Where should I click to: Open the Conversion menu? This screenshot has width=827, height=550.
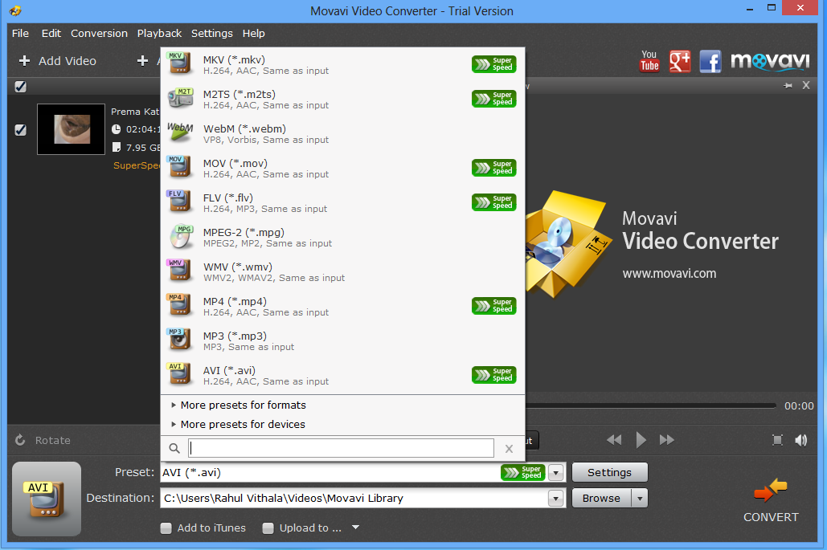[x=99, y=33]
